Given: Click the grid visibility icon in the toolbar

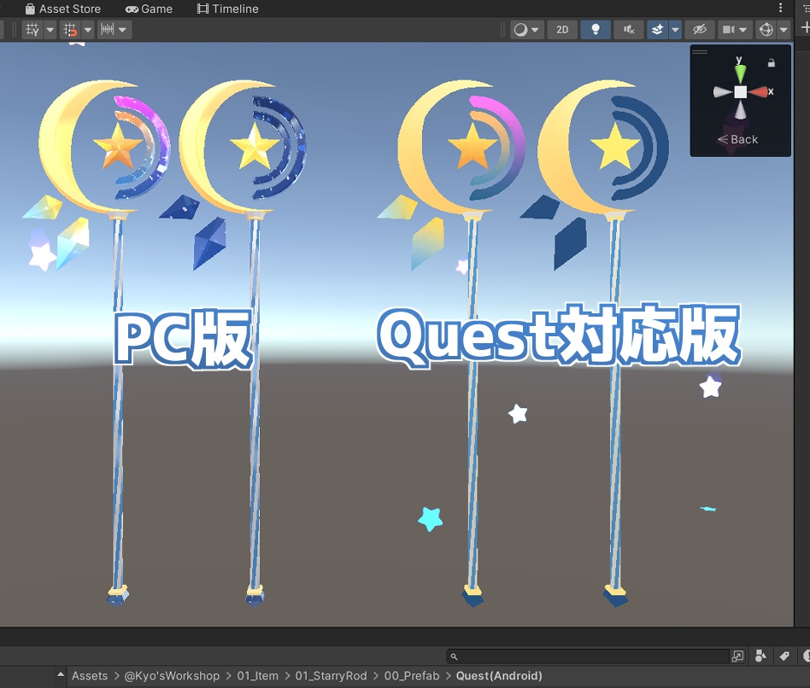Looking at the screenshot, I should click(32, 30).
